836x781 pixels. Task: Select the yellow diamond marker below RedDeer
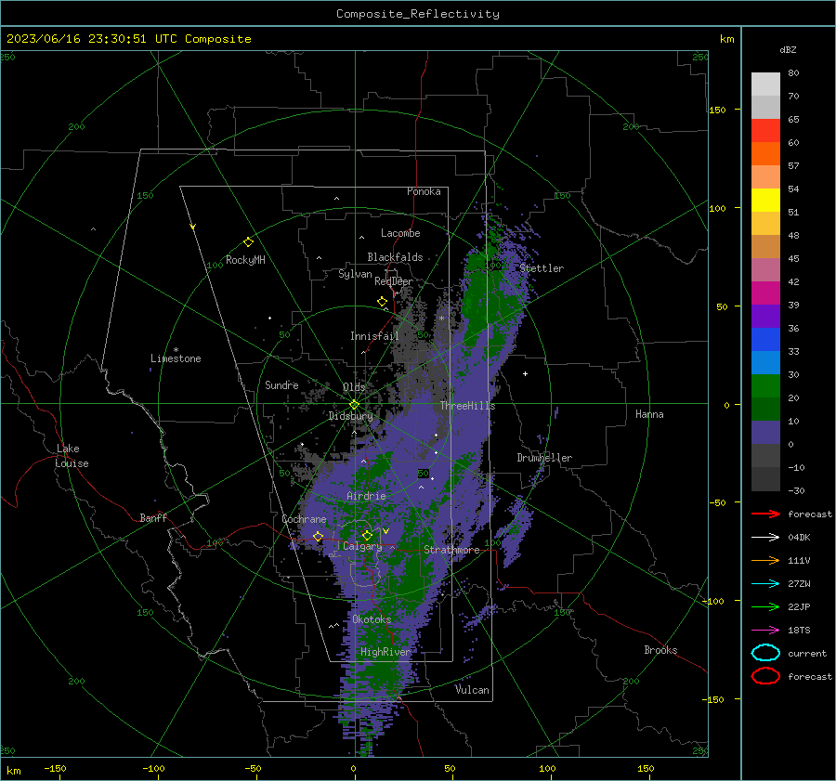(383, 301)
